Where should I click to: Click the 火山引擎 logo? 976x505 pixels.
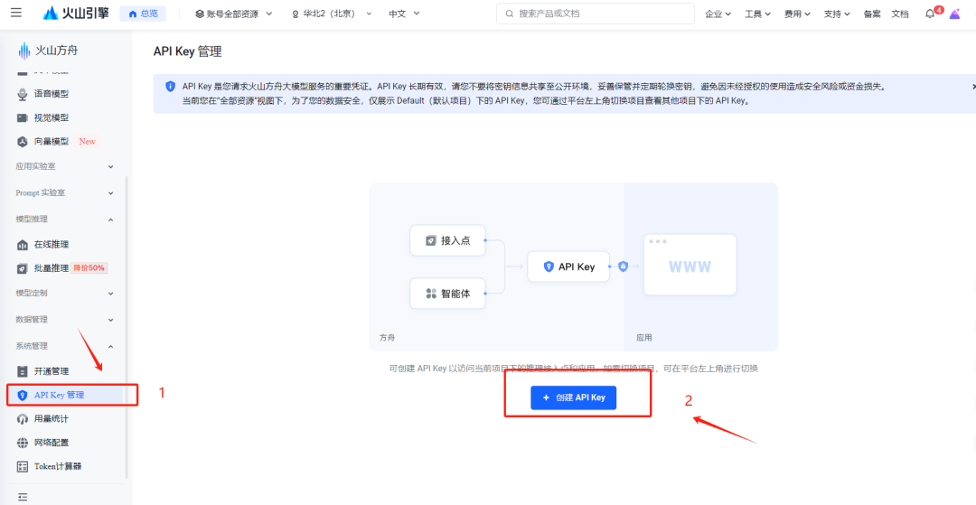[76, 13]
